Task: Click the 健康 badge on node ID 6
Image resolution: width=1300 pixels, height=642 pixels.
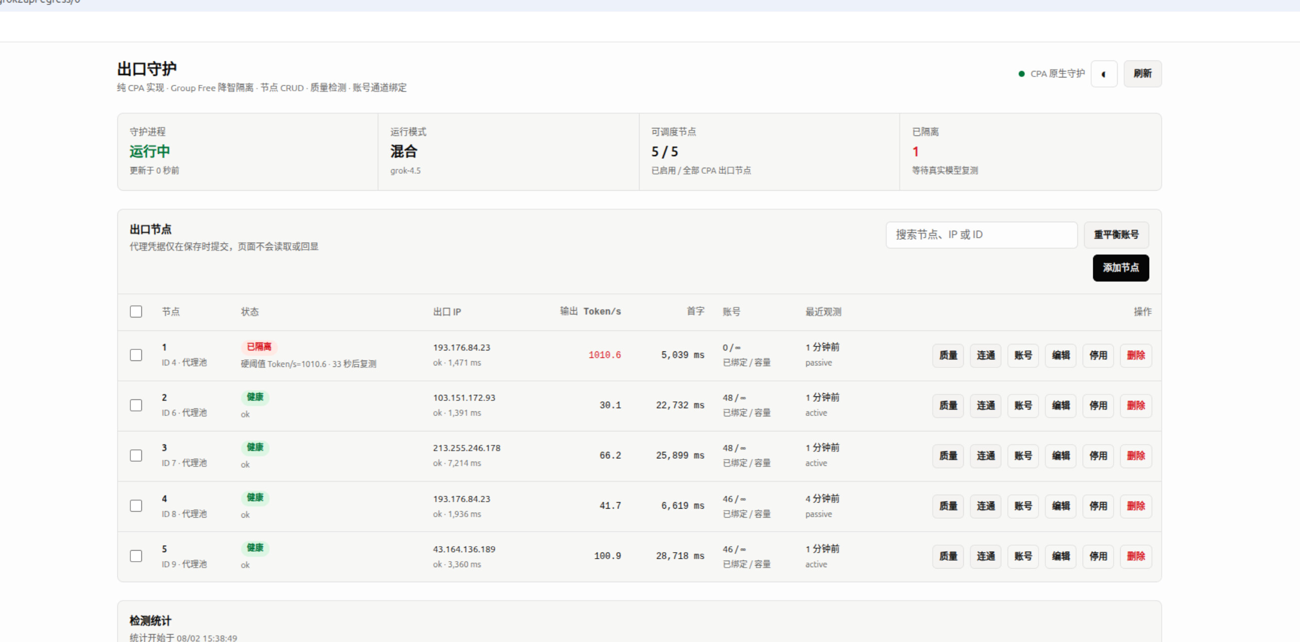Action: click(x=255, y=397)
